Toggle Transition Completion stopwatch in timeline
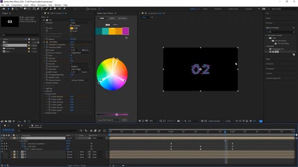The height and width of the screenshot is (167, 298). coord(23,143)
